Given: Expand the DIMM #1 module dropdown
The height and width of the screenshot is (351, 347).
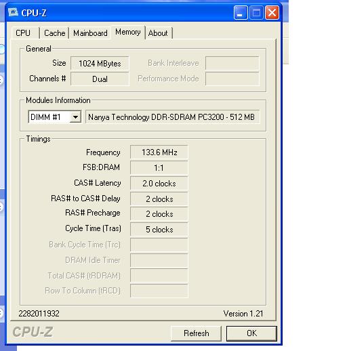Looking at the screenshot, I should pyautogui.click(x=75, y=117).
